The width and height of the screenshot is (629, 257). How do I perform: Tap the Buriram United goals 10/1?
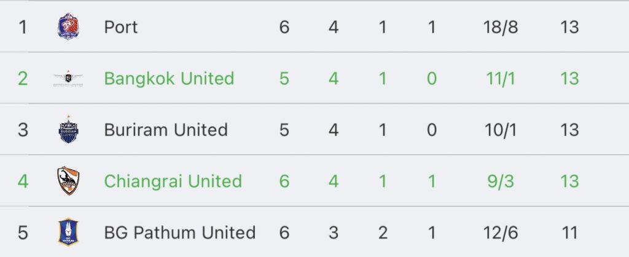(500, 129)
